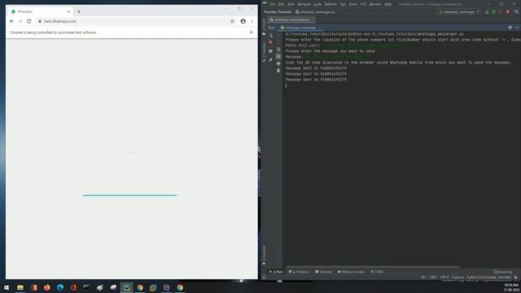
Task: Open PyCharm Window menu
Action: coord(375,4)
